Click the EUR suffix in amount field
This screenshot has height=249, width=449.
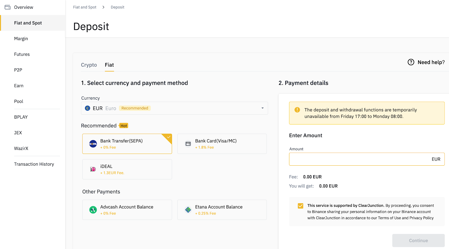click(x=436, y=159)
